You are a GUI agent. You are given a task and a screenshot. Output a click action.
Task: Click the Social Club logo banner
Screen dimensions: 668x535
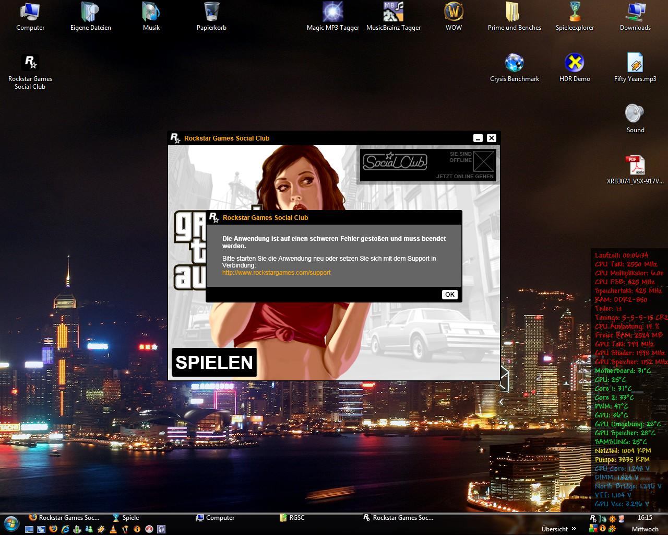(395, 162)
